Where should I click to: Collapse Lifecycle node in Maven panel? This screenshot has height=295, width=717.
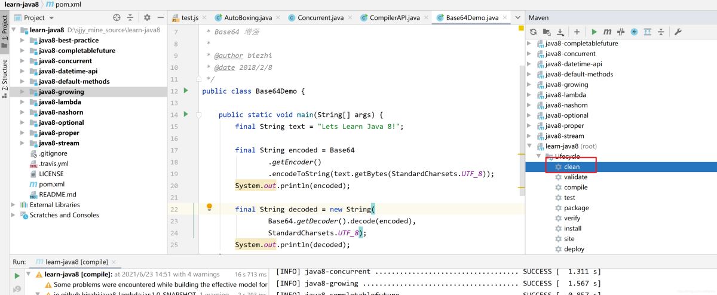pos(539,156)
